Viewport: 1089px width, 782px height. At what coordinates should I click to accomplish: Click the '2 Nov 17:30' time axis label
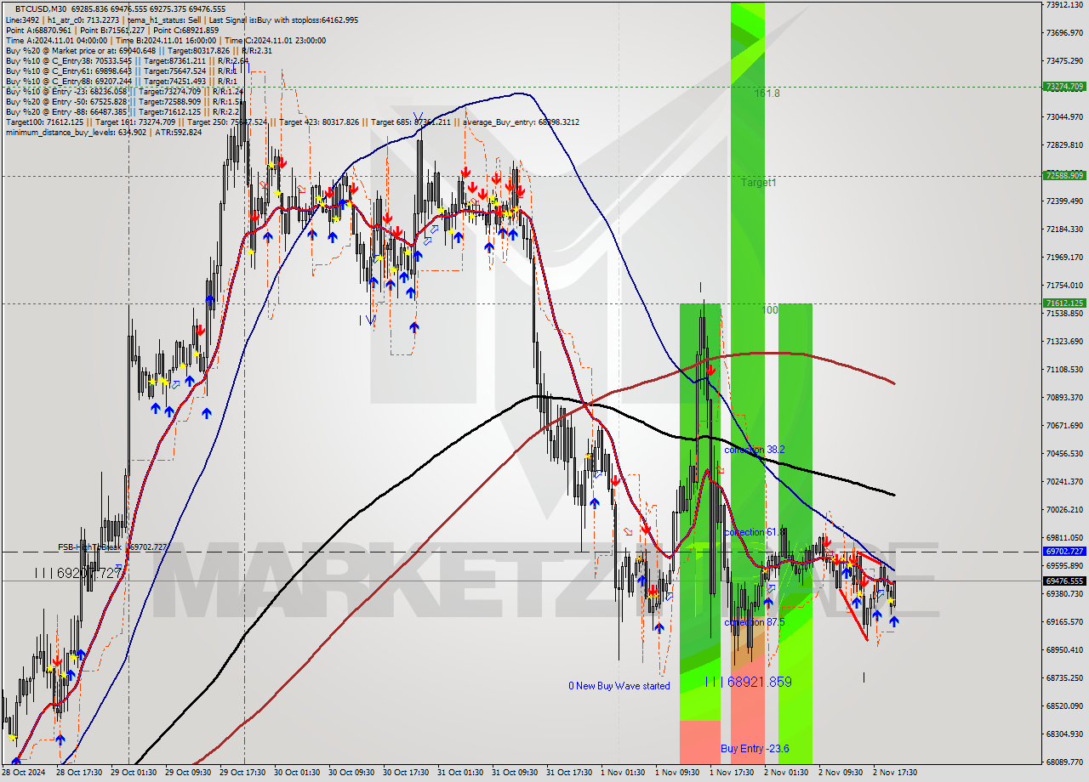pos(895,773)
